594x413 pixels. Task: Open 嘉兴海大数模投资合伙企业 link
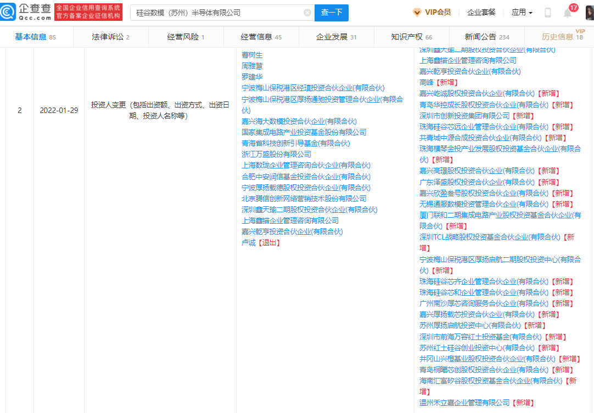click(x=299, y=122)
